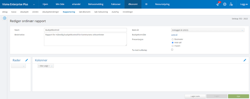The width and height of the screenshot is (250, 99).
Task: Go to the Hjem menu
Action: (x=45, y=4)
